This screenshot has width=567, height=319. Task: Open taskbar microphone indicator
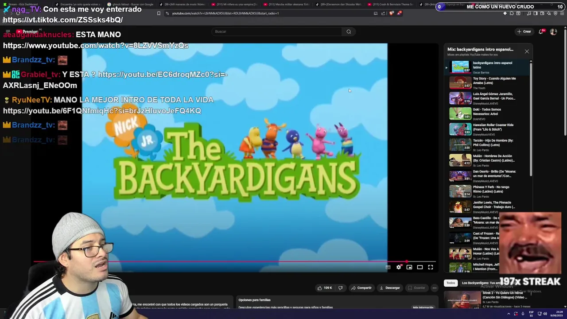point(523,314)
